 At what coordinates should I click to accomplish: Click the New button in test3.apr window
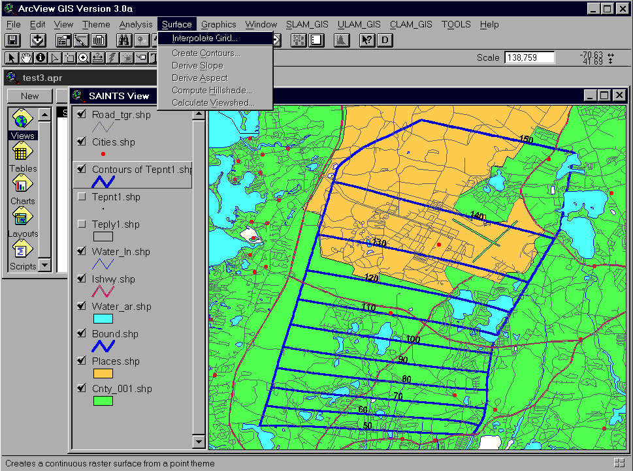[30, 96]
